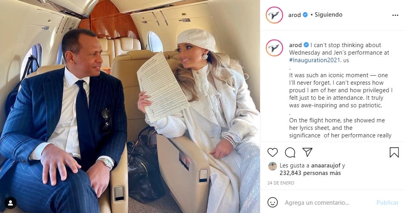Click the Publicar button
This screenshot has height=213, width=405.
tap(387, 203)
